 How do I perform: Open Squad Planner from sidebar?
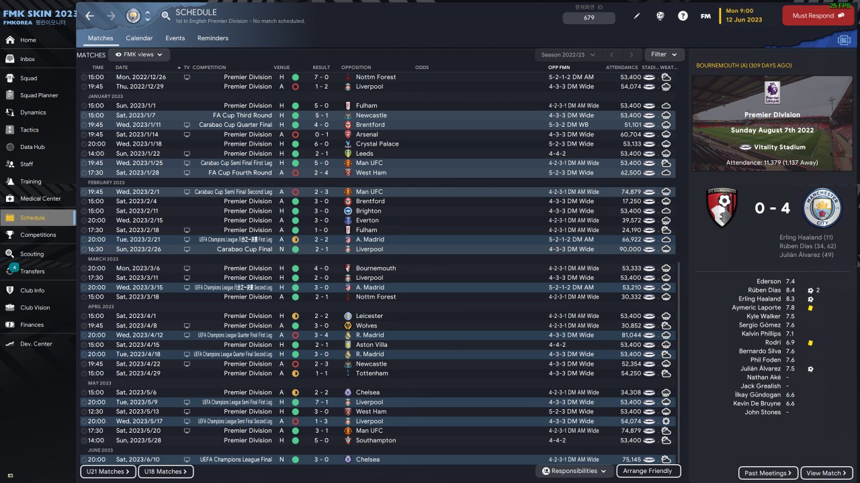(38, 95)
